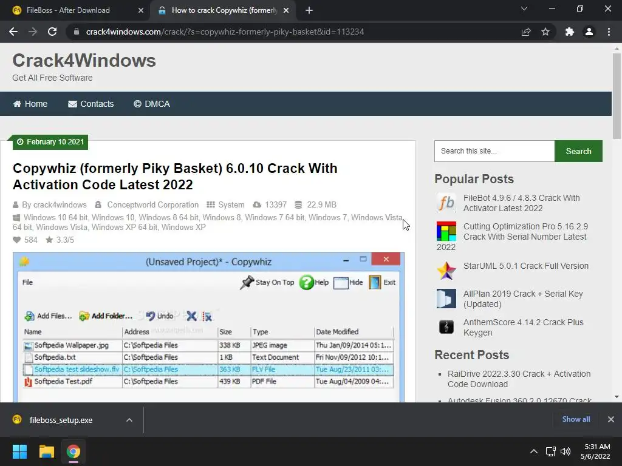Click the green Search button
The width and height of the screenshot is (622, 466).
(578, 151)
